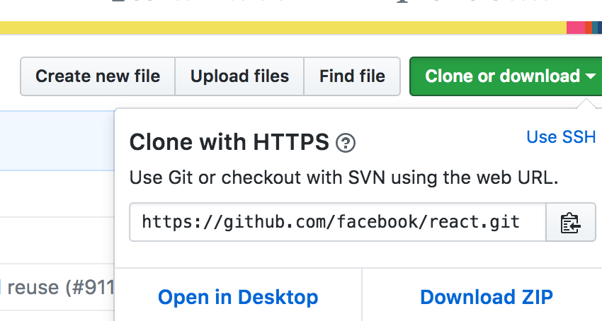Download the repository as ZIP
Viewport: 602px width, 321px height.
486,297
